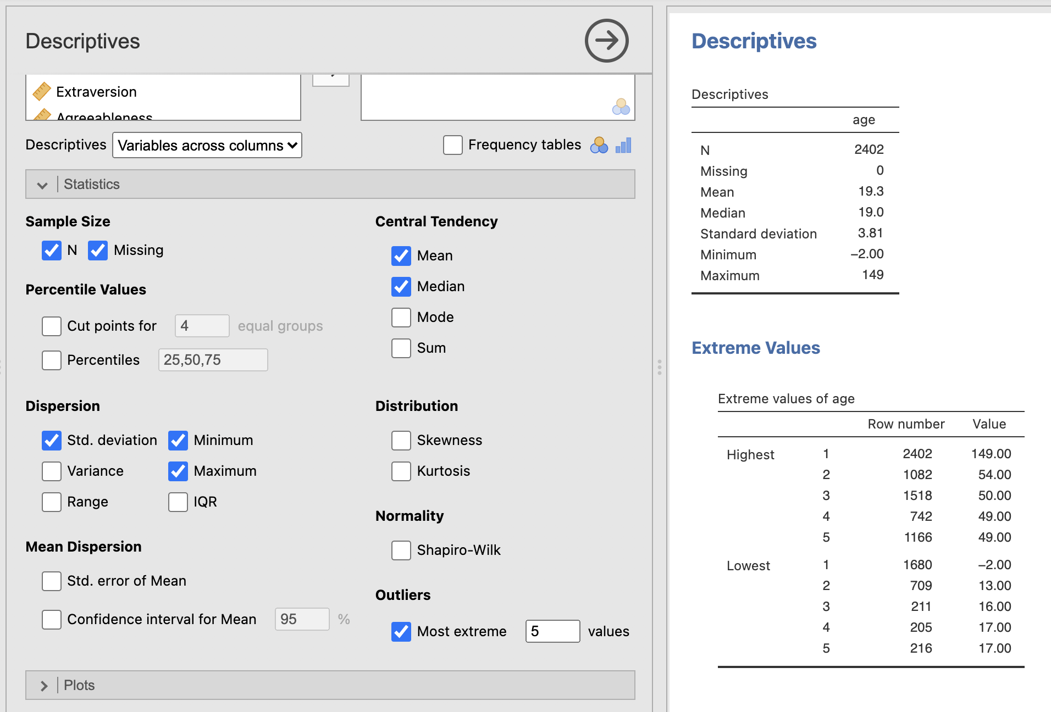Image resolution: width=1051 pixels, height=712 pixels.
Task: Disable the Most extreme outliers checkbox
Action: pos(401,631)
